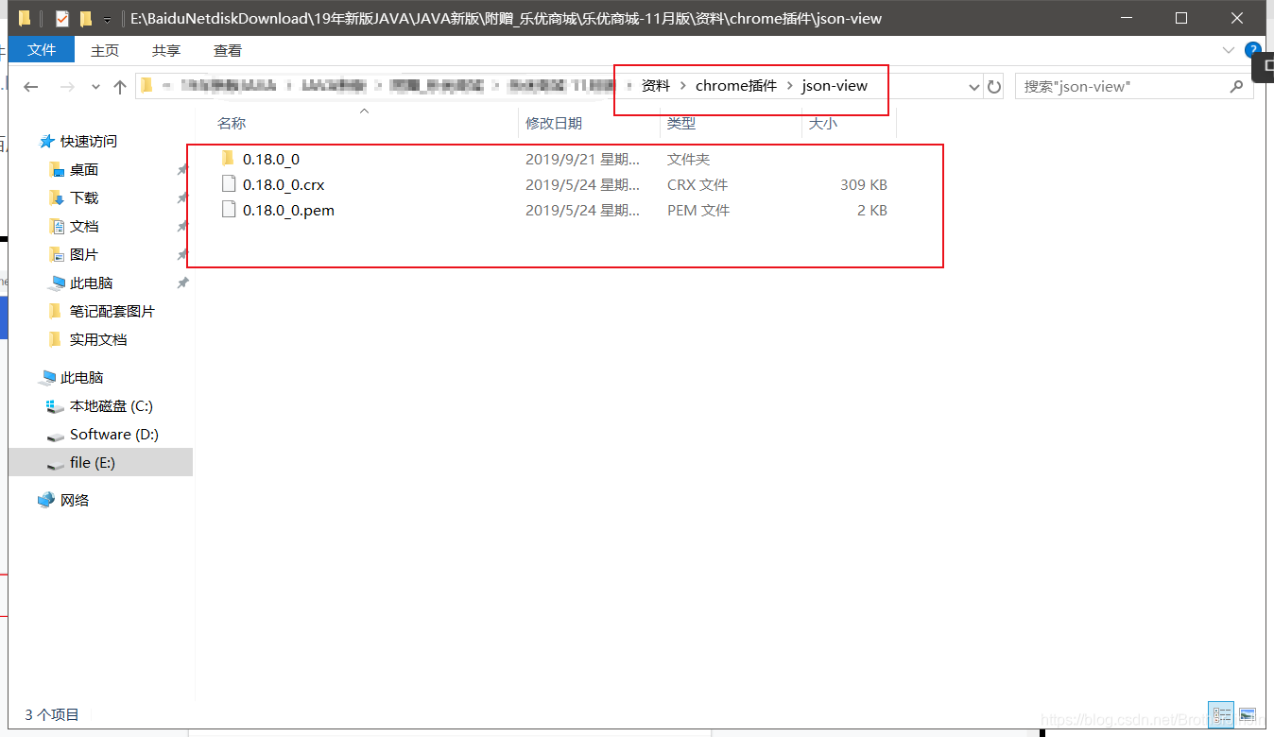Refresh the current folder view
Viewport: 1274px width, 737px height.
pyautogui.click(x=994, y=86)
